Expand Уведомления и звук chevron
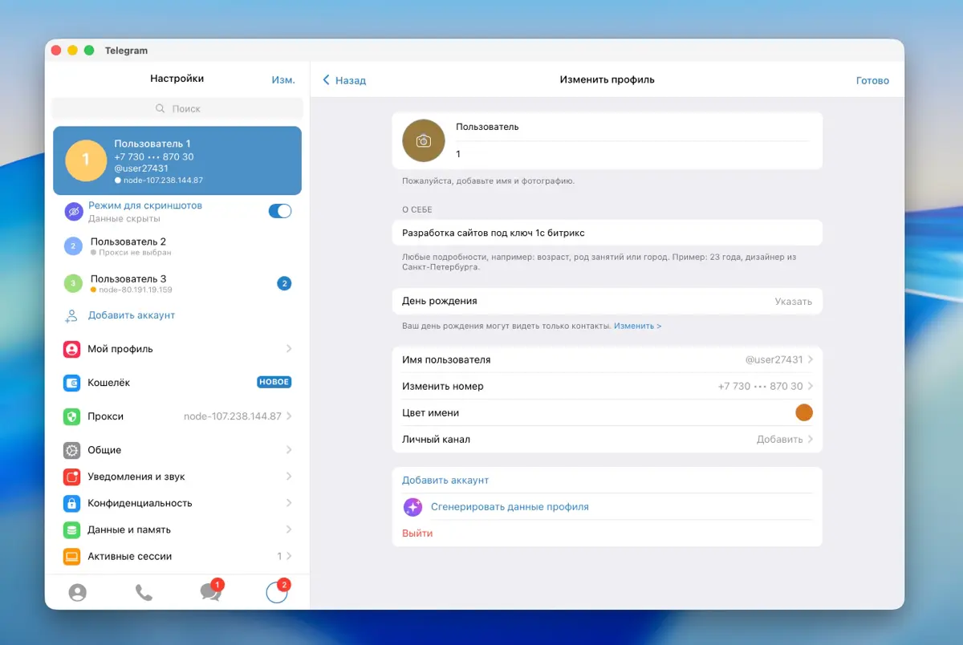The image size is (963, 645). coord(289,477)
